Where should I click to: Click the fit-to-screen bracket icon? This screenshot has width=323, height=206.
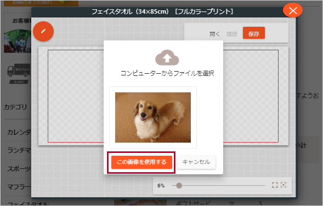(275, 185)
